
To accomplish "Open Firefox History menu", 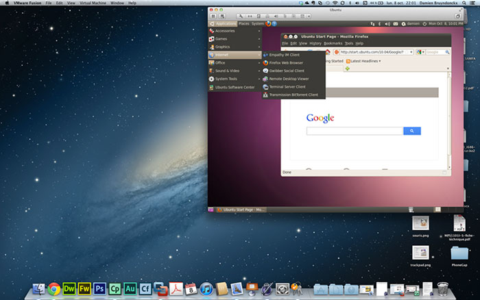I will tap(315, 43).
